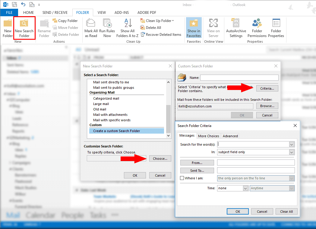316x229 pixels.
Task: Create a New Search Folder from the ribbon
Action: click(24, 28)
